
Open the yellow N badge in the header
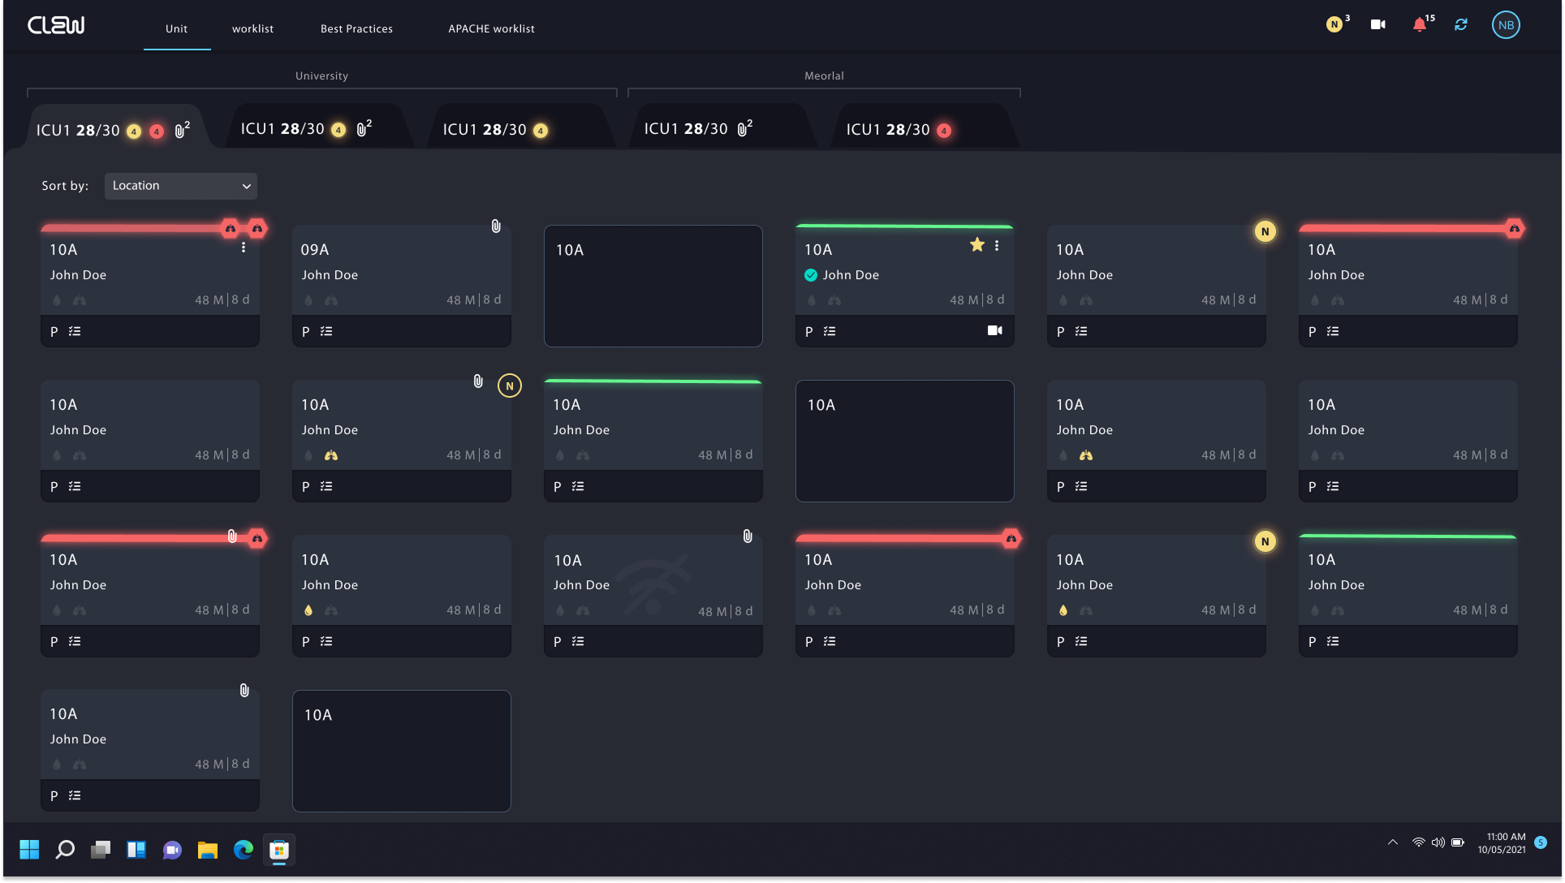click(x=1334, y=24)
